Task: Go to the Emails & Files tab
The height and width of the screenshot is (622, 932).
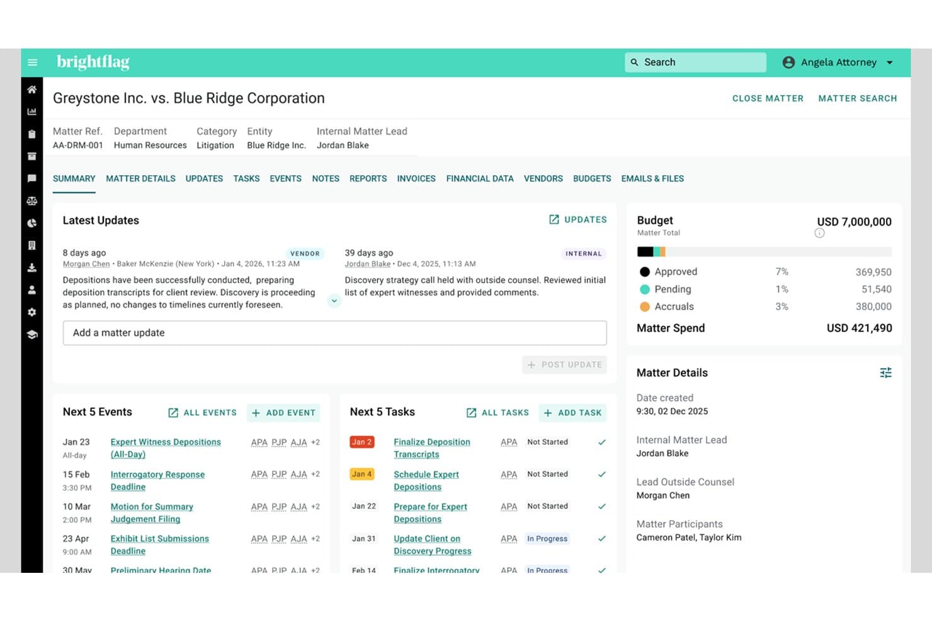Action: [x=652, y=179]
